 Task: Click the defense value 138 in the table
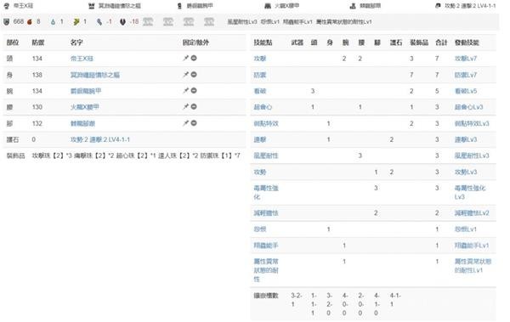[37, 75]
